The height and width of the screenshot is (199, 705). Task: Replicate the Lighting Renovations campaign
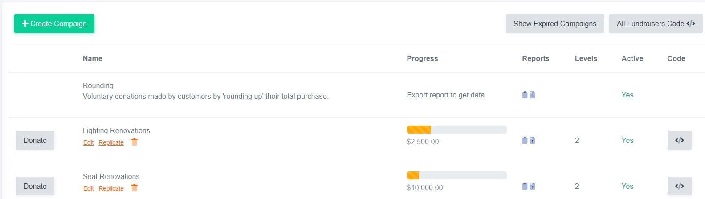(x=111, y=142)
